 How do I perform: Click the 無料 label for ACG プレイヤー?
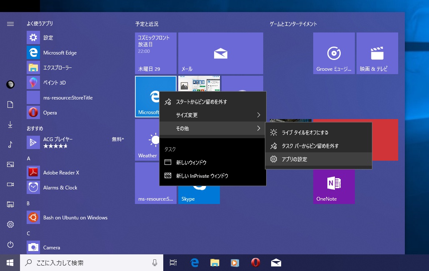(x=117, y=139)
